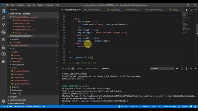
Task: Switch to Hero.js editor tab
Action: (x=174, y=10)
